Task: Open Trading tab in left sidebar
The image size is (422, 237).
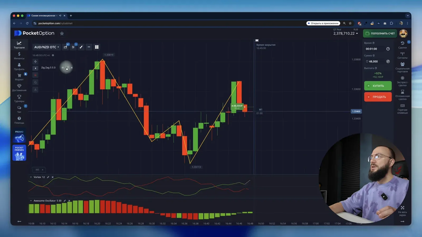Action: pyautogui.click(x=19, y=45)
